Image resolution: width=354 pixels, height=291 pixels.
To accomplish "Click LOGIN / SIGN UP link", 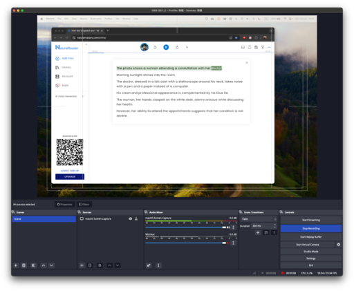I will point(70,171).
